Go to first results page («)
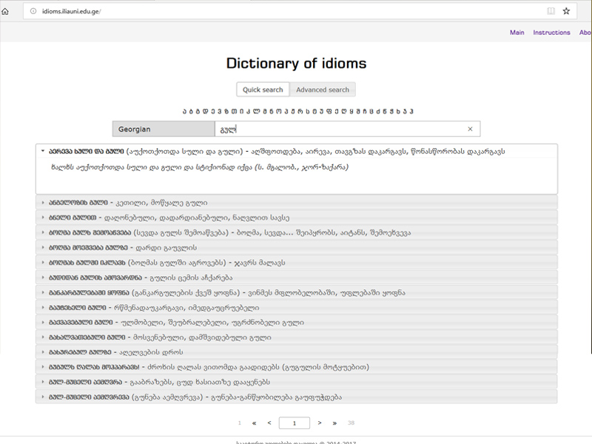 pyautogui.click(x=254, y=423)
